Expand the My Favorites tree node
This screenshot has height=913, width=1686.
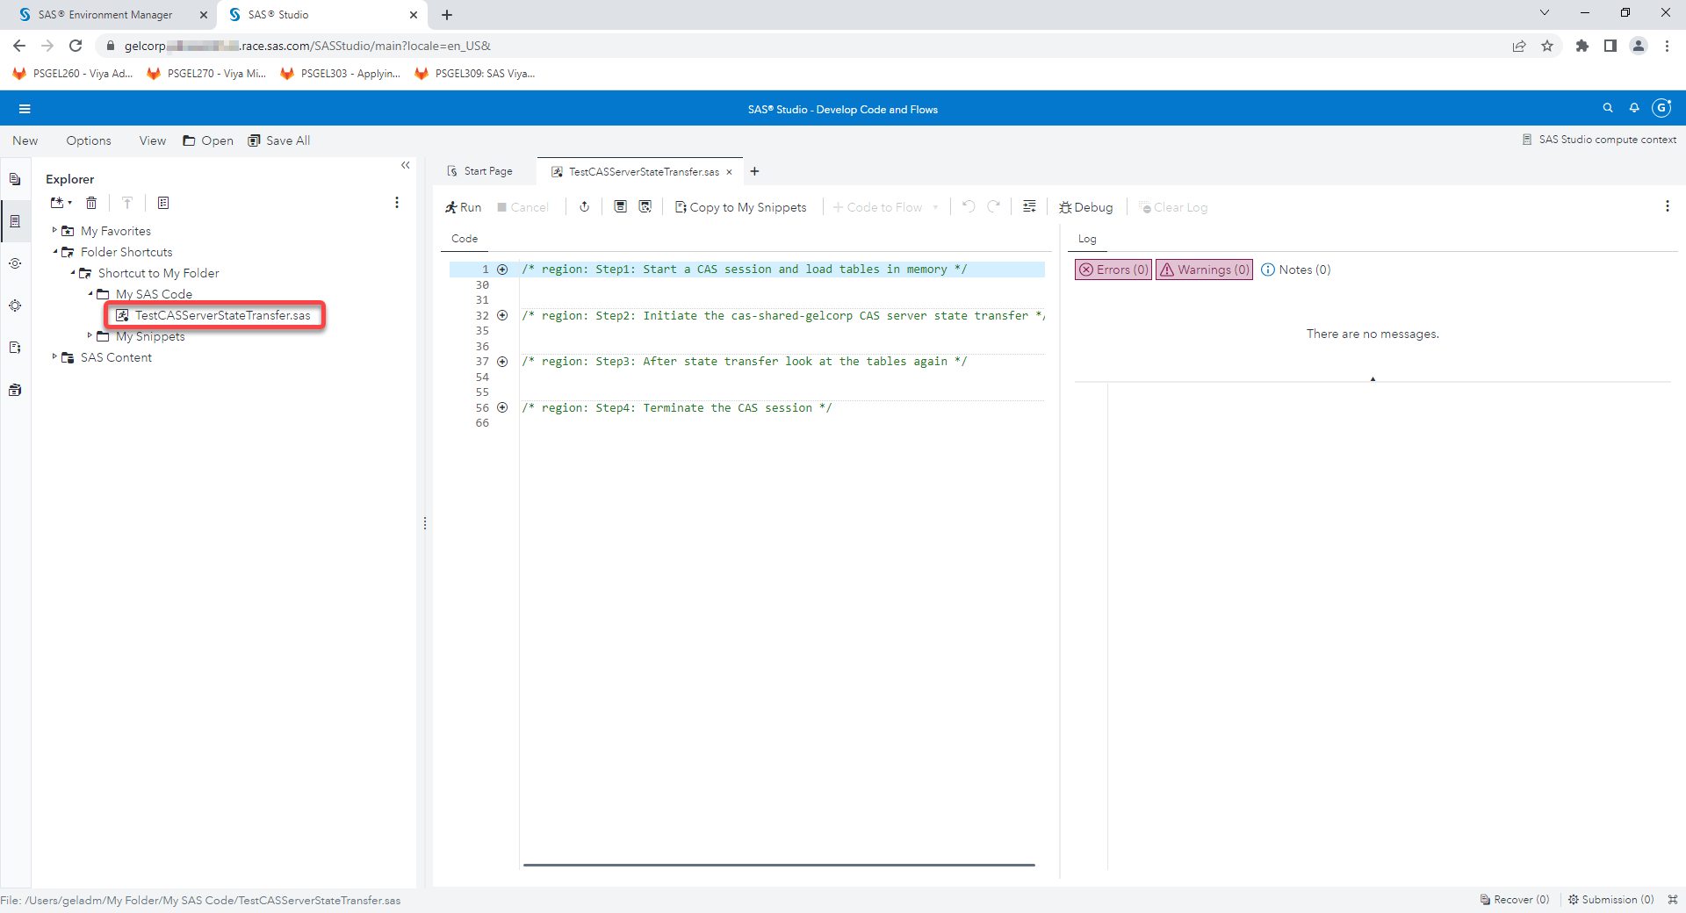point(54,230)
